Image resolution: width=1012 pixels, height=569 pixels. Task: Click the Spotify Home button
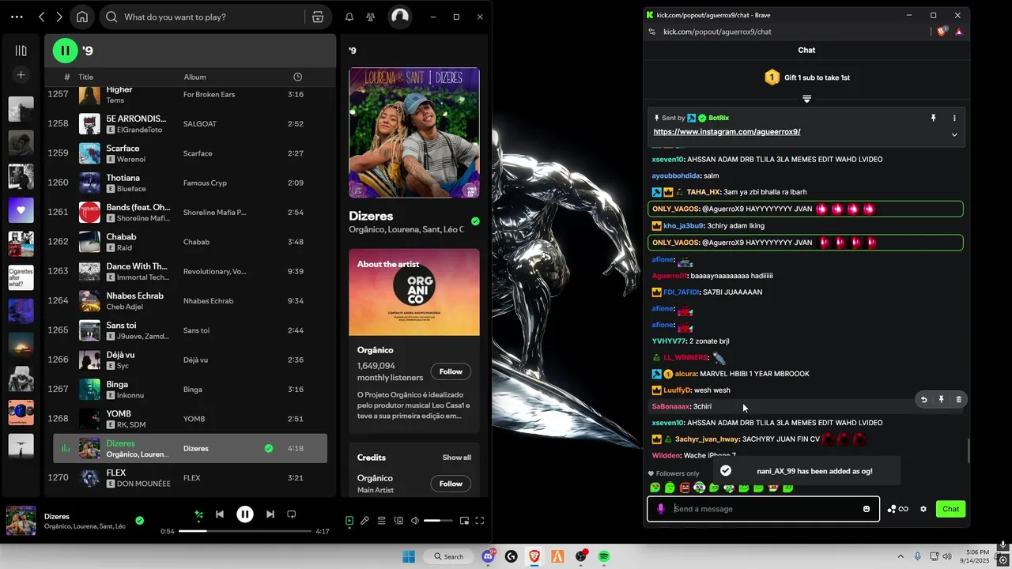82,17
